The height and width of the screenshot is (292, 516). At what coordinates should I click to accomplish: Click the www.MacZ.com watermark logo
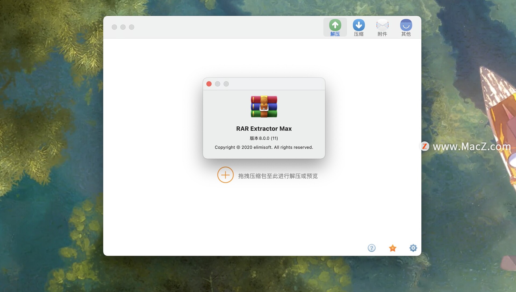pyautogui.click(x=425, y=147)
